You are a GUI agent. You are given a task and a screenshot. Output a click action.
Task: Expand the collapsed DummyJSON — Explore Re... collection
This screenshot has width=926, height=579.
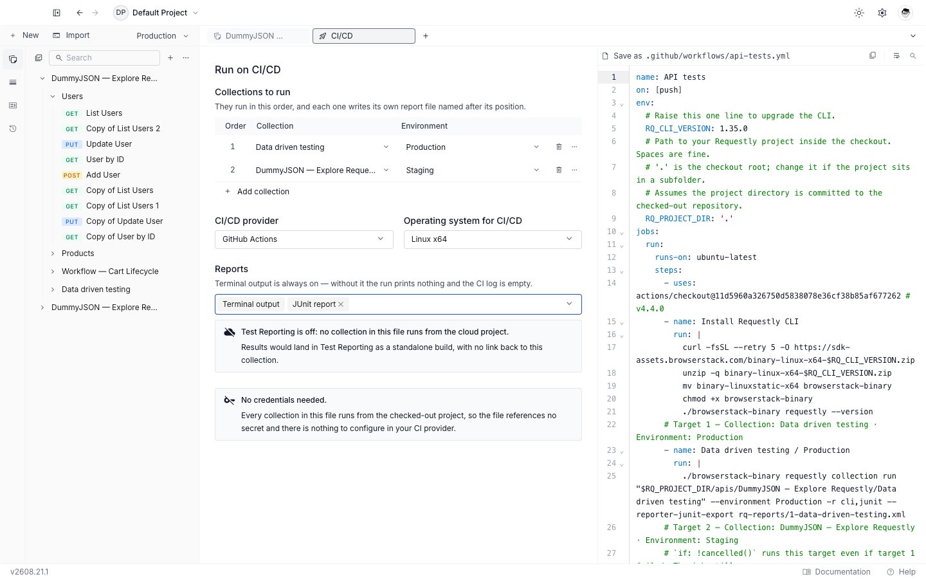click(42, 308)
